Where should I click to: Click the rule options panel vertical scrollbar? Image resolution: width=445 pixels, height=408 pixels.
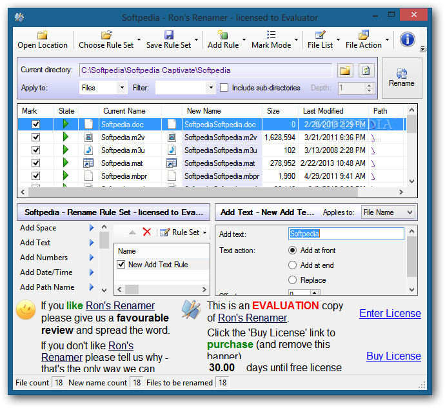coord(412,256)
